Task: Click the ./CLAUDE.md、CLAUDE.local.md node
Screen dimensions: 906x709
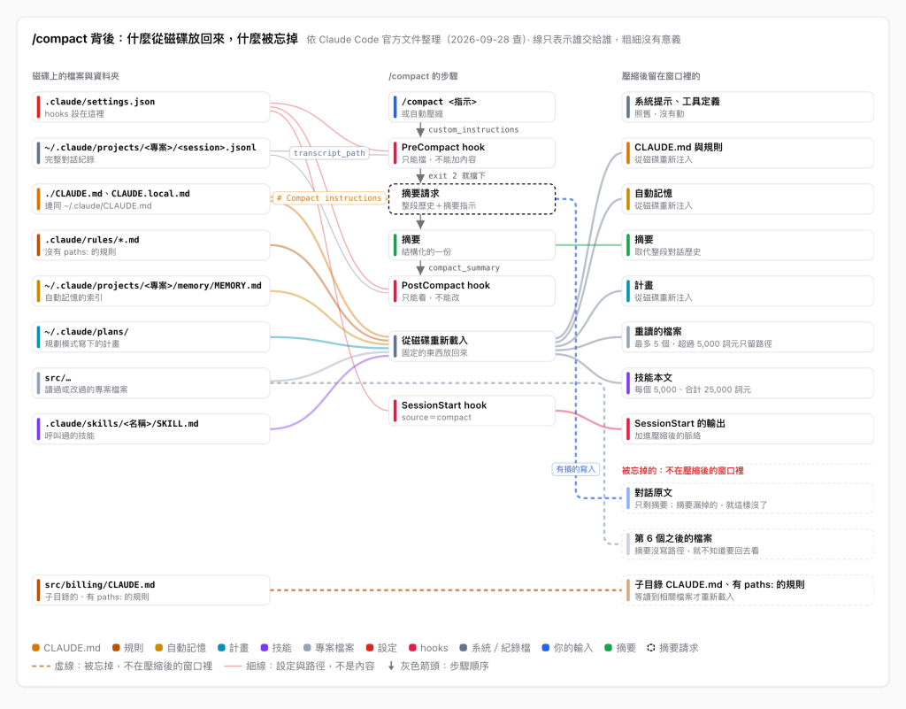Action: click(x=150, y=199)
